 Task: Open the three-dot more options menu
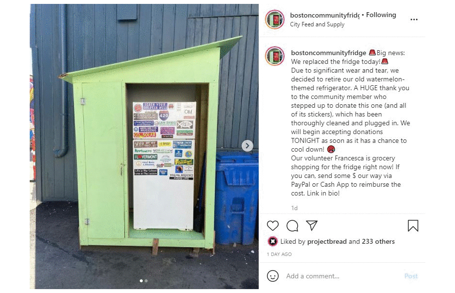click(414, 20)
